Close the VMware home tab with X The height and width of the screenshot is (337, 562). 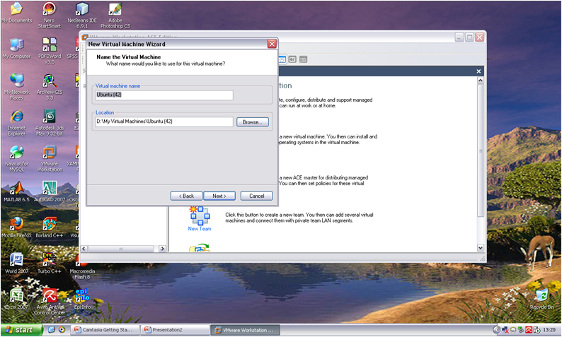(x=478, y=71)
